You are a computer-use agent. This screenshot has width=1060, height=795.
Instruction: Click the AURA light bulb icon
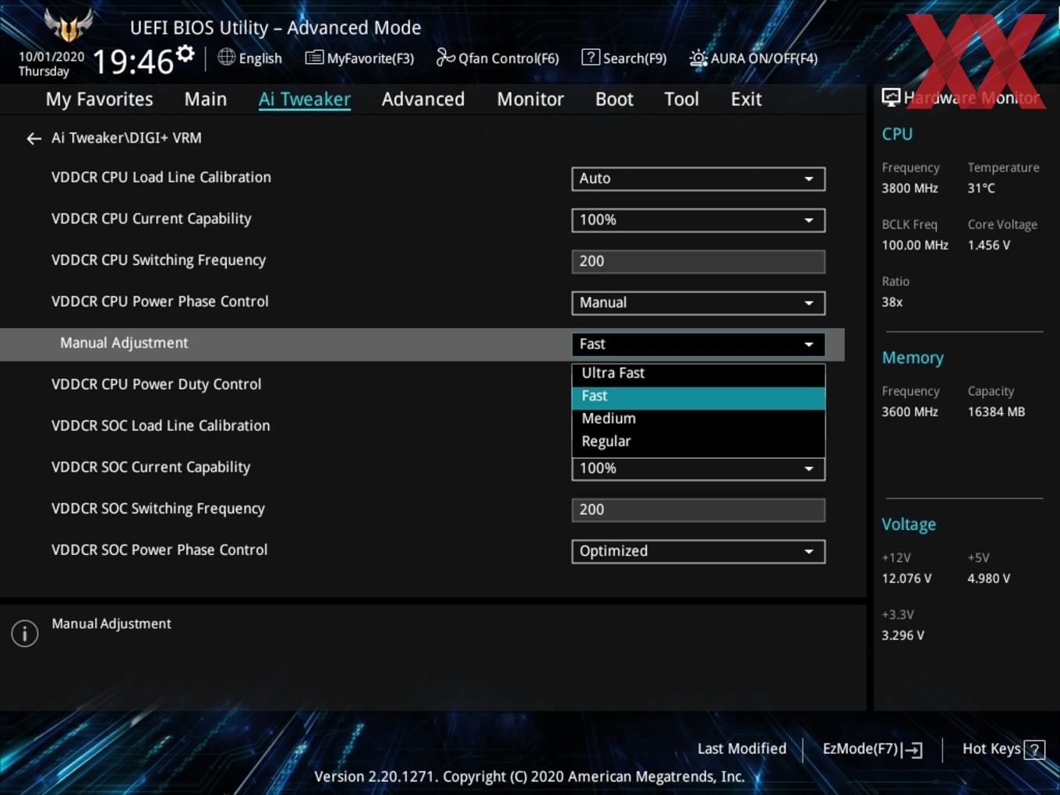click(698, 58)
